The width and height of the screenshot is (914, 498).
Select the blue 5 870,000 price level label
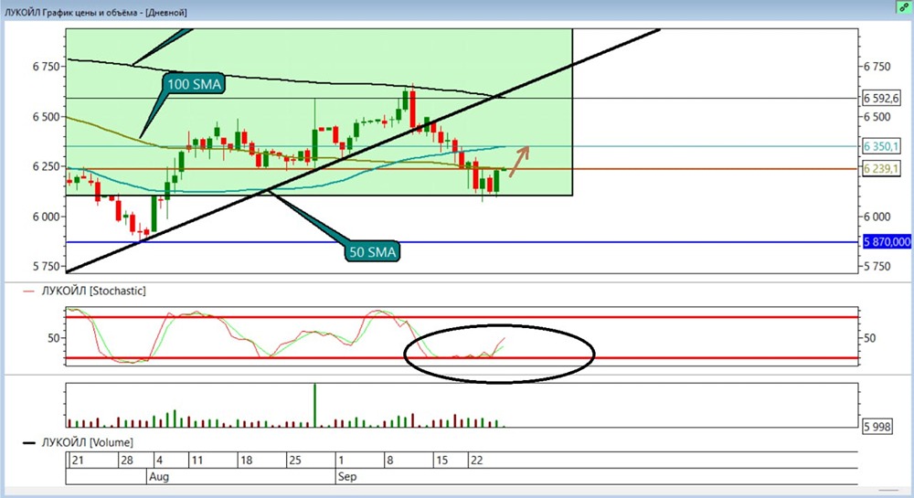point(887,242)
